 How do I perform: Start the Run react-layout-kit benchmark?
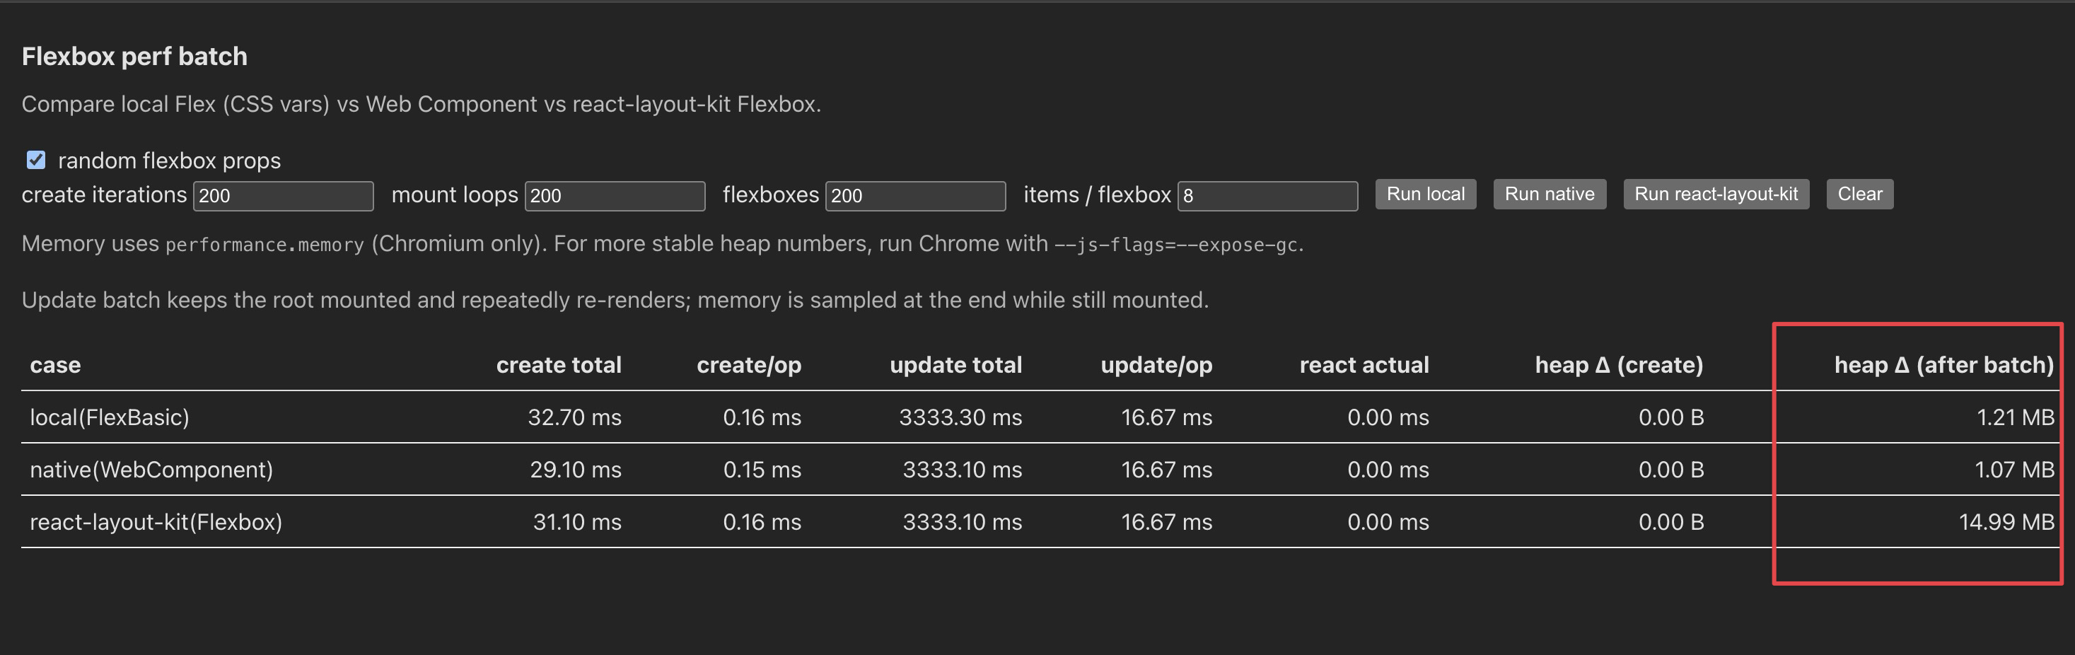[x=1716, y=194]
